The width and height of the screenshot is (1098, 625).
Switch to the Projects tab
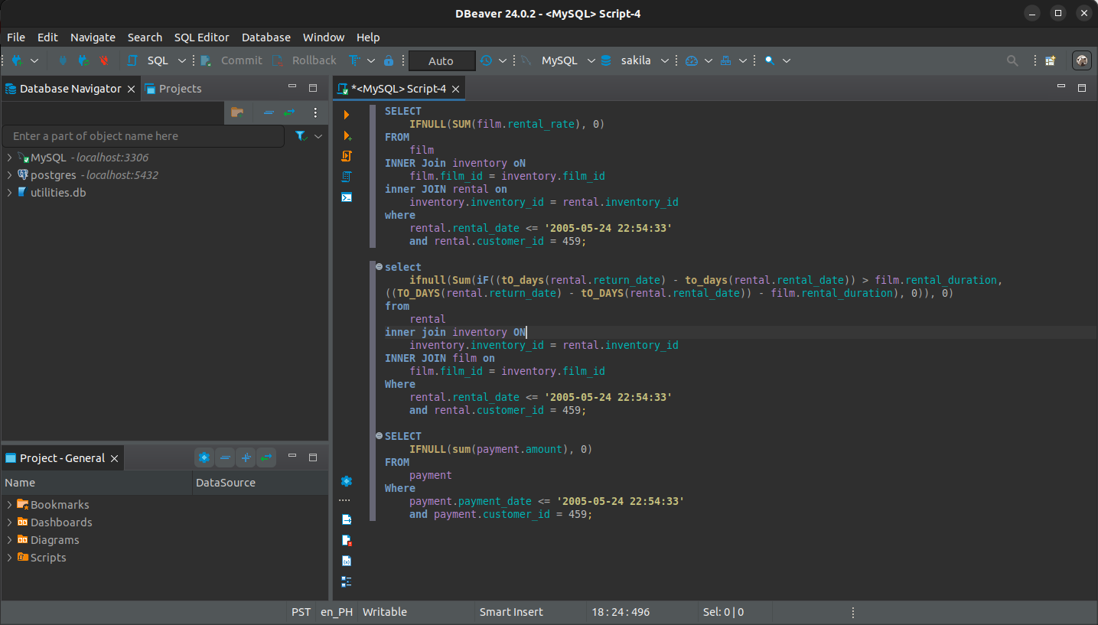coord(180,88)
